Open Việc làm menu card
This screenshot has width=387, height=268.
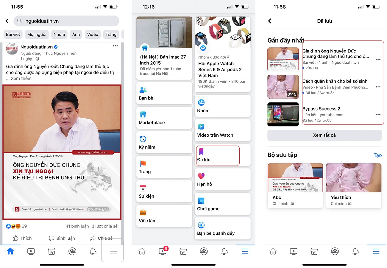(164, 216)
